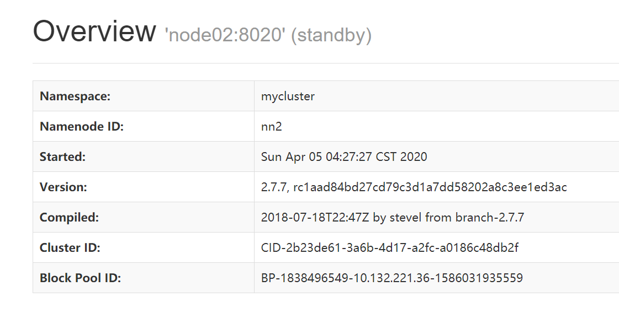
Task: Click the Namespace row label
Action: tap(75, 96)
